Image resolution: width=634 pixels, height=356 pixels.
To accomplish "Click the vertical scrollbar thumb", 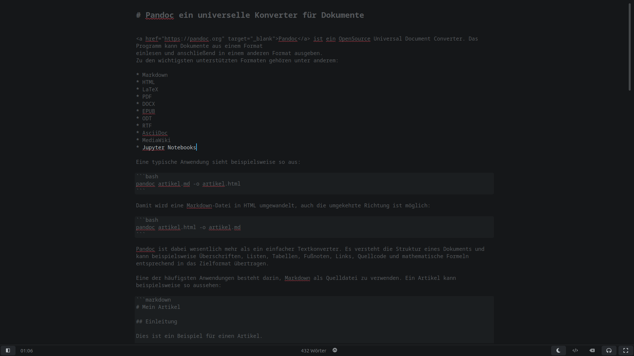I will click(x=630, y=46).
